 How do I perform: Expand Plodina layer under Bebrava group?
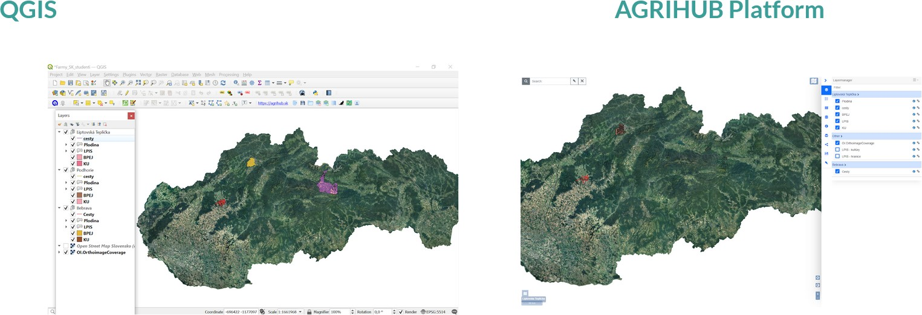[67, 221]
